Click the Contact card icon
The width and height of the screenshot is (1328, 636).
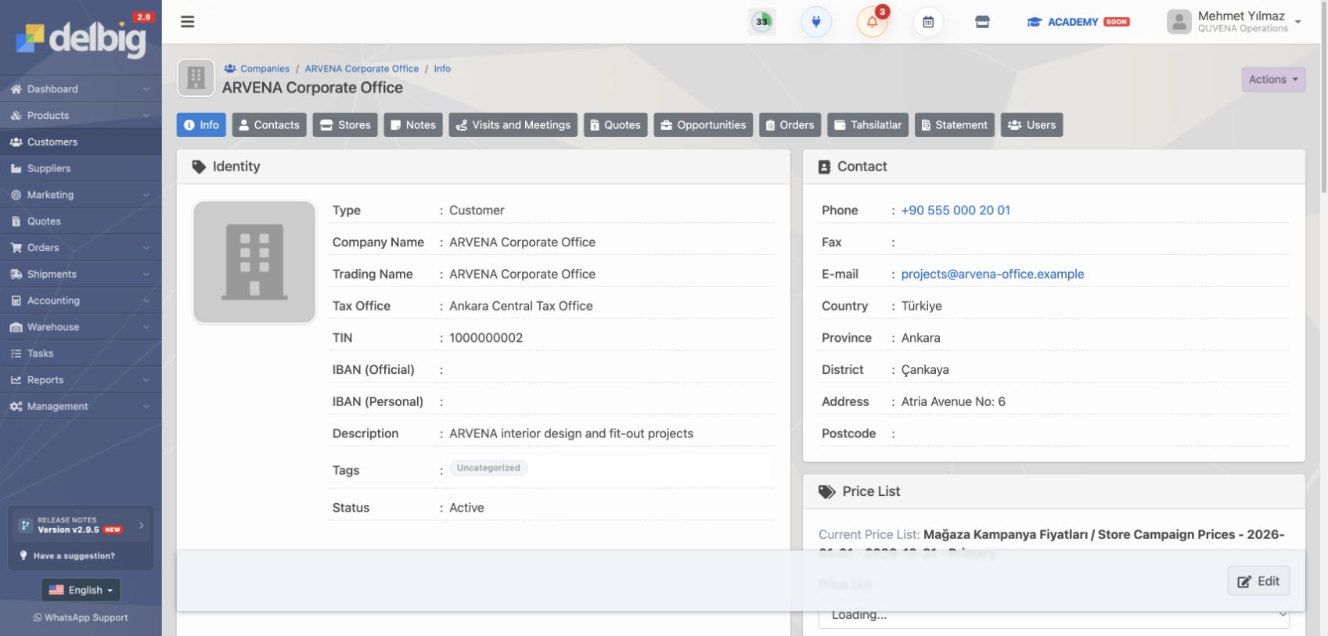(x=824, y=167)
